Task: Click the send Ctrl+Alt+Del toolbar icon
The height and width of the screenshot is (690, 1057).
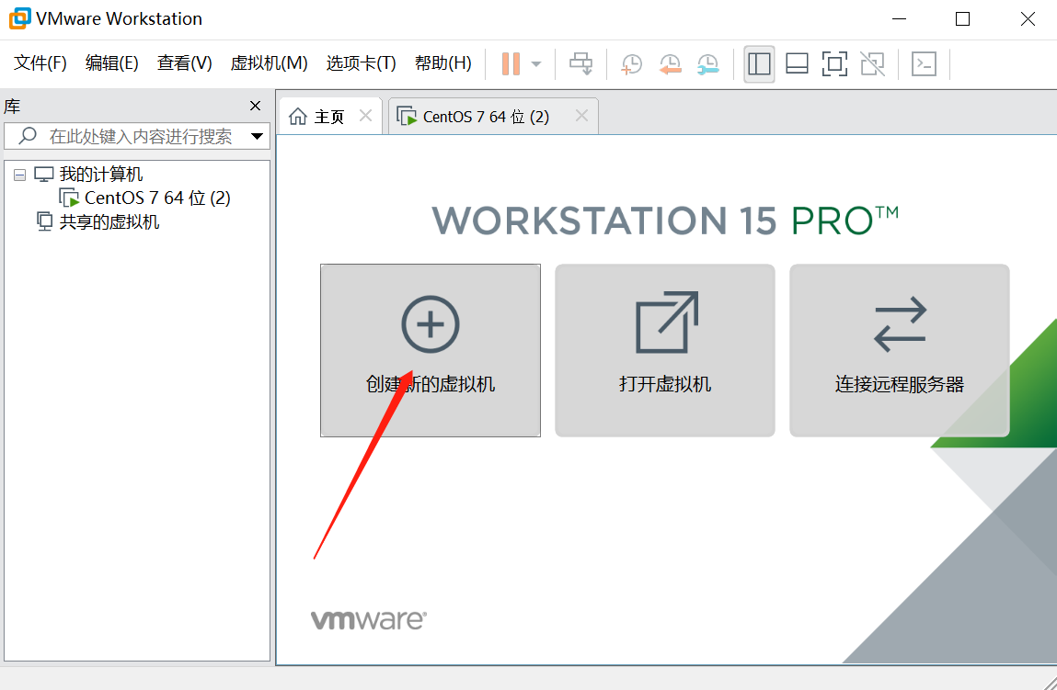Action: pyautogui.click(x=580, y=64)
